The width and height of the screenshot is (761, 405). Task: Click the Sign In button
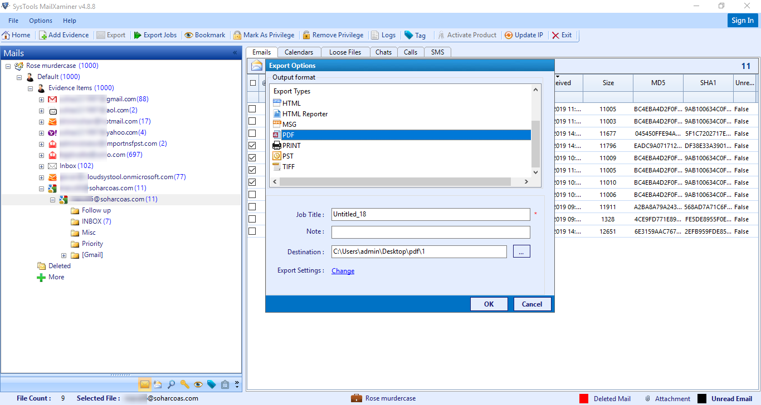743,21
